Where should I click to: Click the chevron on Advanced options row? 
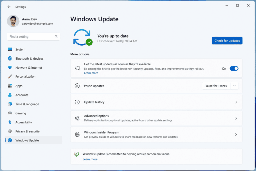236,118
